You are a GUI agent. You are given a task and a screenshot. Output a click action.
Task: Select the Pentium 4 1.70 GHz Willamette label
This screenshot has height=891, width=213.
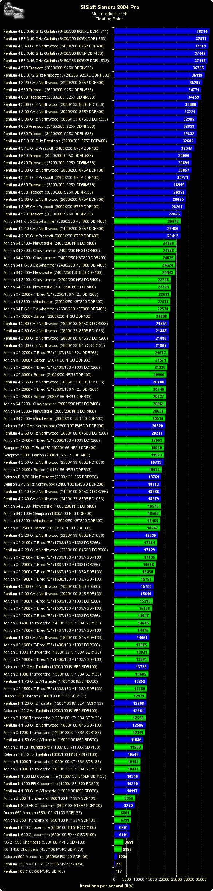coord(51,681)
